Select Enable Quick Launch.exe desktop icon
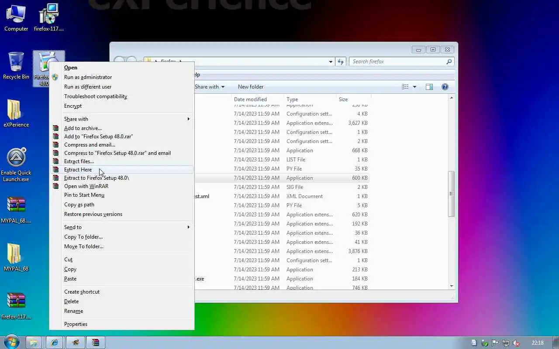The image size is (559, 349). click(x=16, y=165)
